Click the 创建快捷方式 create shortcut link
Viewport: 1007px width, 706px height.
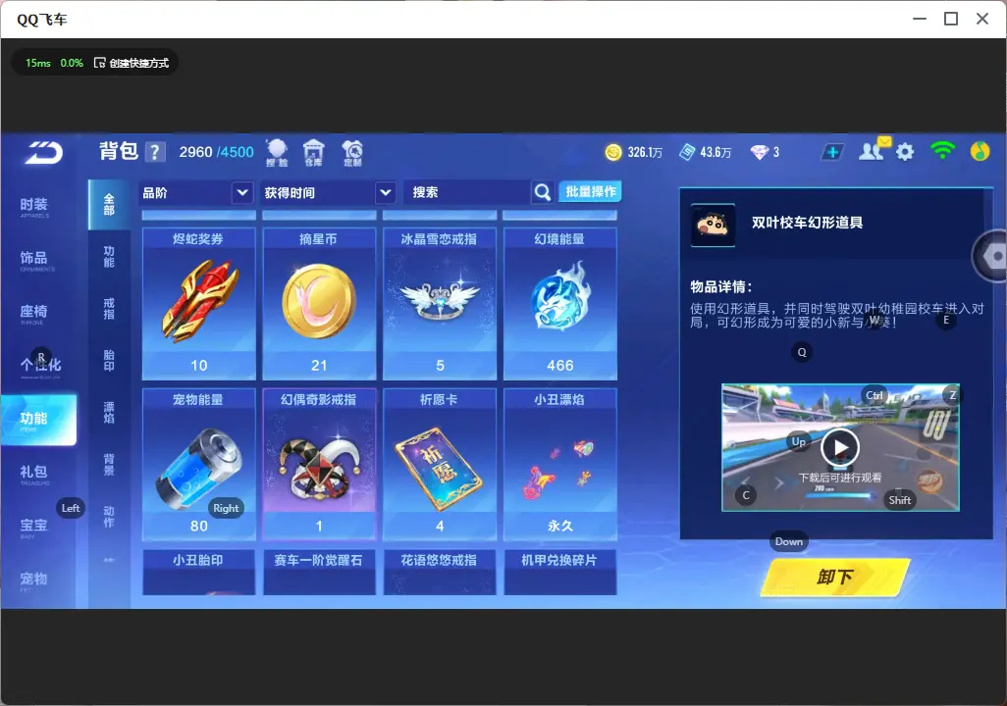click(x=138, y=63)
